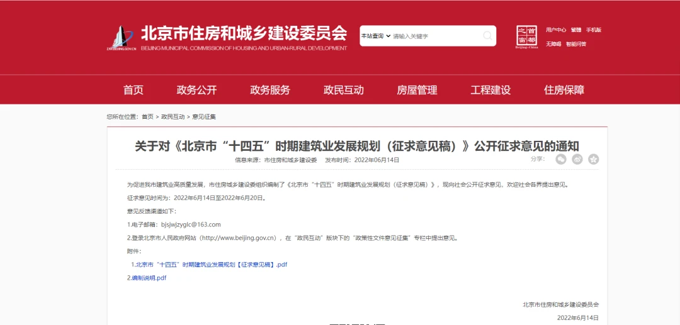Click the star share icon

tap(593, 160)
